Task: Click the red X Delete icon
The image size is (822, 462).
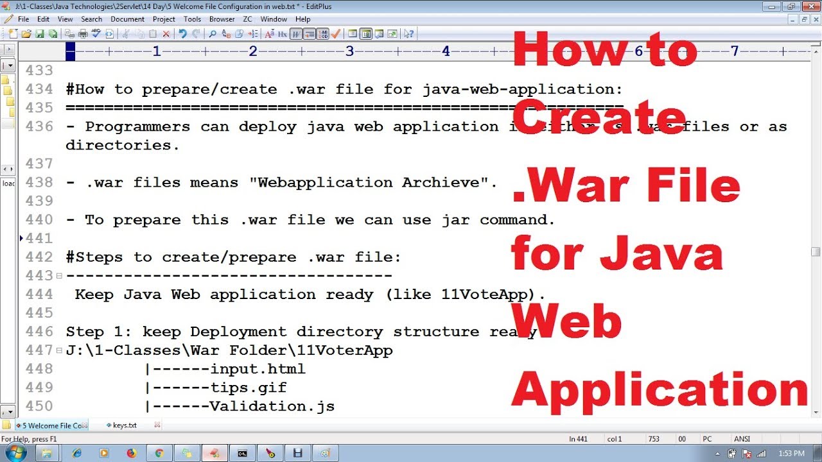Action: (166, 33)
